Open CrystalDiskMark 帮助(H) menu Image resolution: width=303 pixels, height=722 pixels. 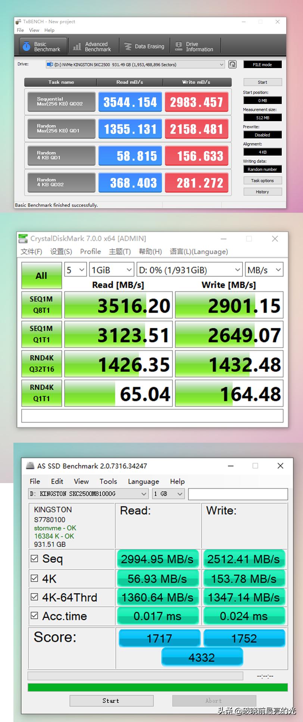click(x=150, y=252)
